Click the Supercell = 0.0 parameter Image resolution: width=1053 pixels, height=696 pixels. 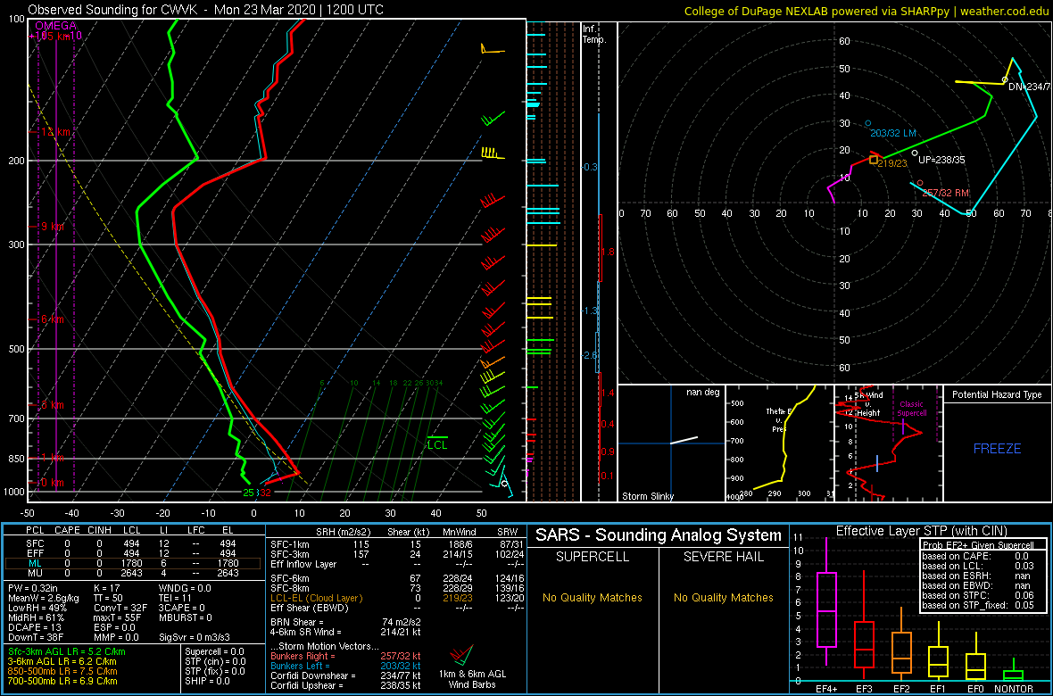click(216, 651)
